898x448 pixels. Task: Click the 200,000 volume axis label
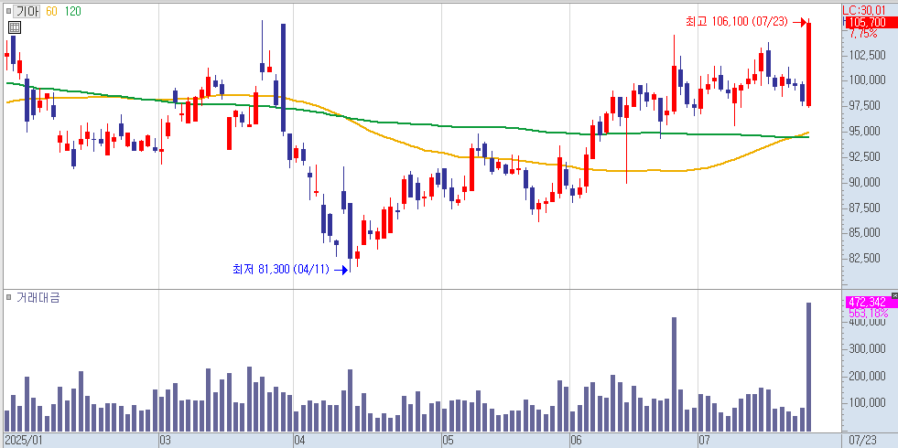pyautogui.click(x=867, y=376)
